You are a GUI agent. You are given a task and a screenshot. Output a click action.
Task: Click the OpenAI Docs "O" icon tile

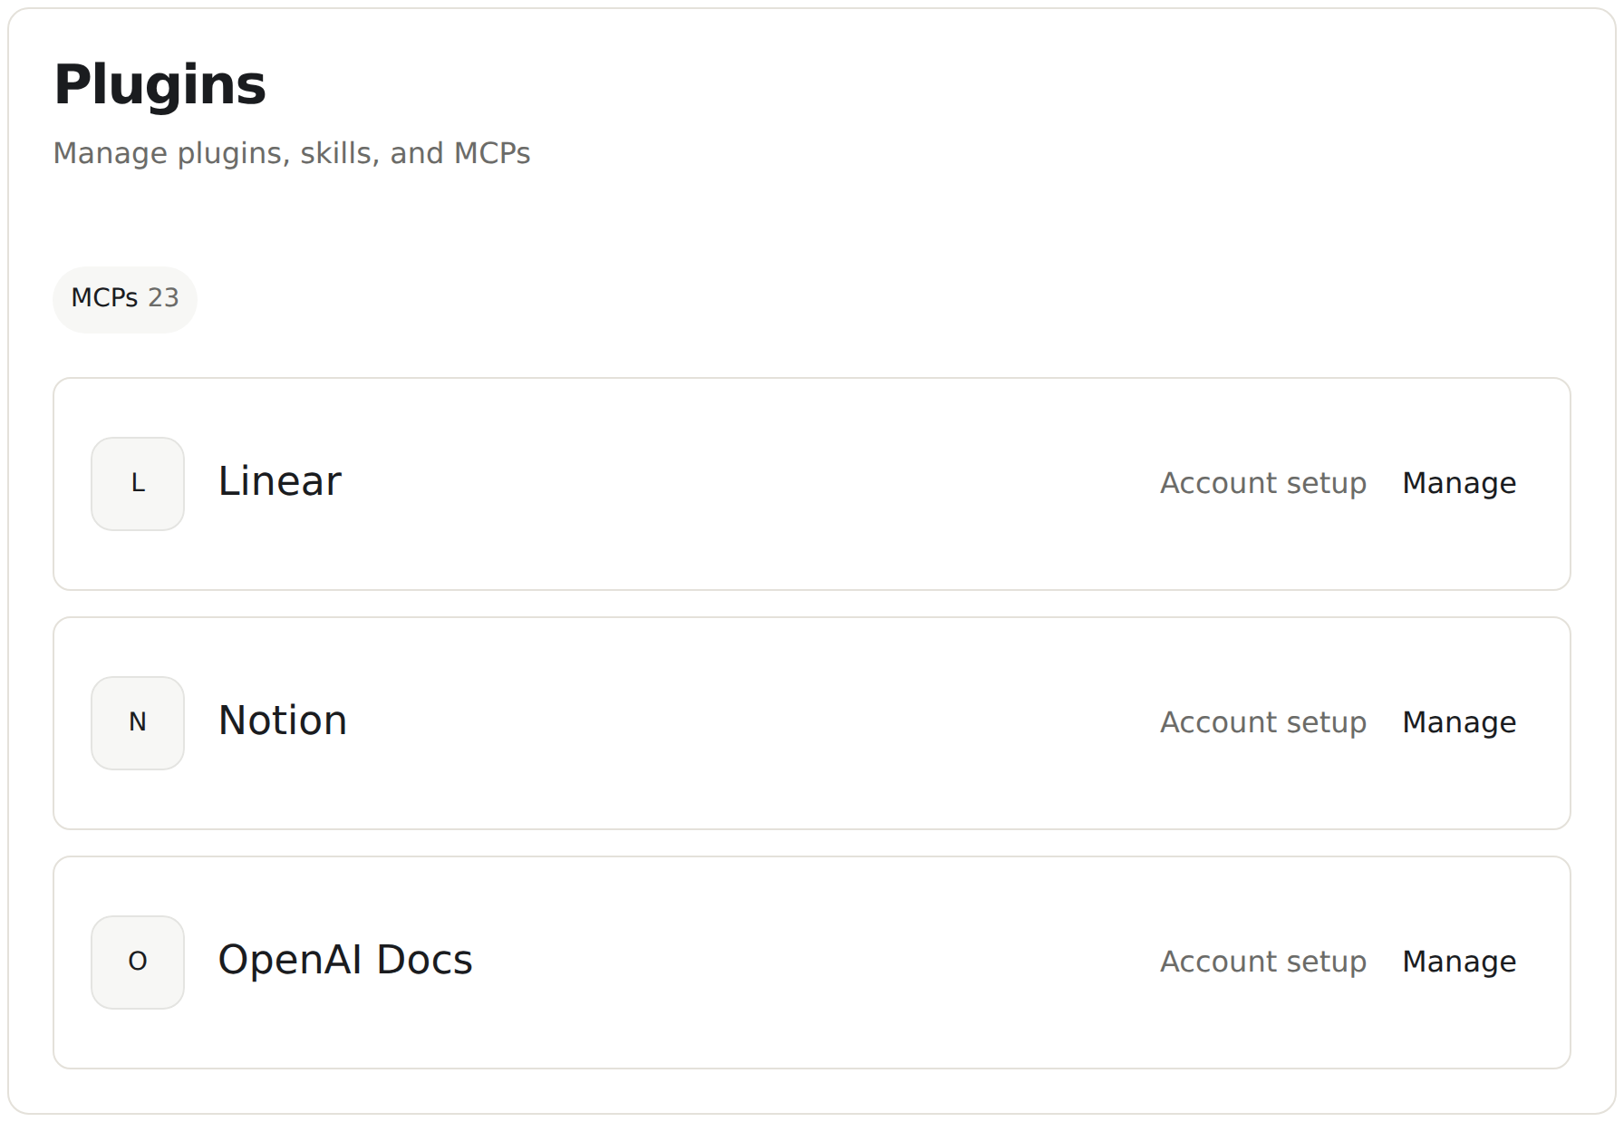pyautogui.click(x=138, y=962)
